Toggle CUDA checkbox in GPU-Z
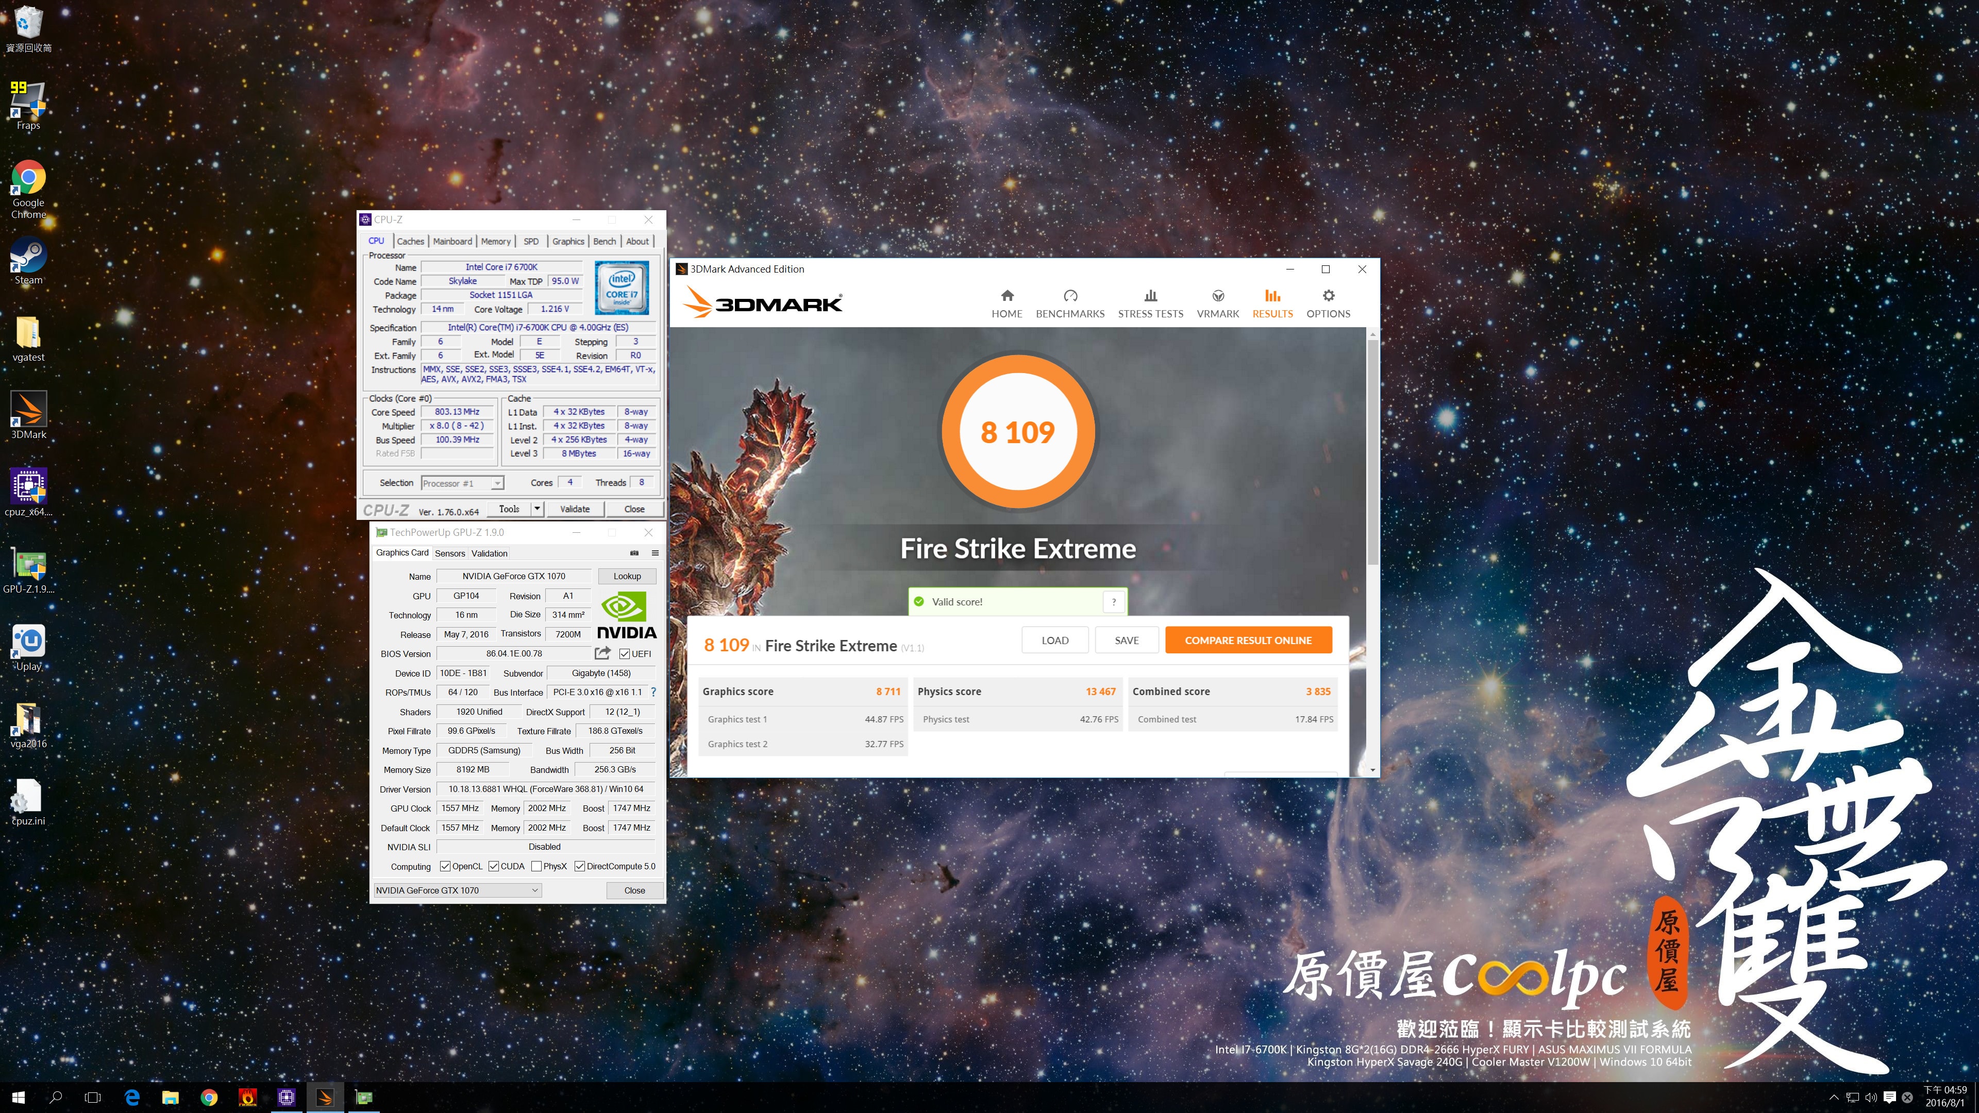Screen dimensions: 1979x1113 tap(493, 866)
